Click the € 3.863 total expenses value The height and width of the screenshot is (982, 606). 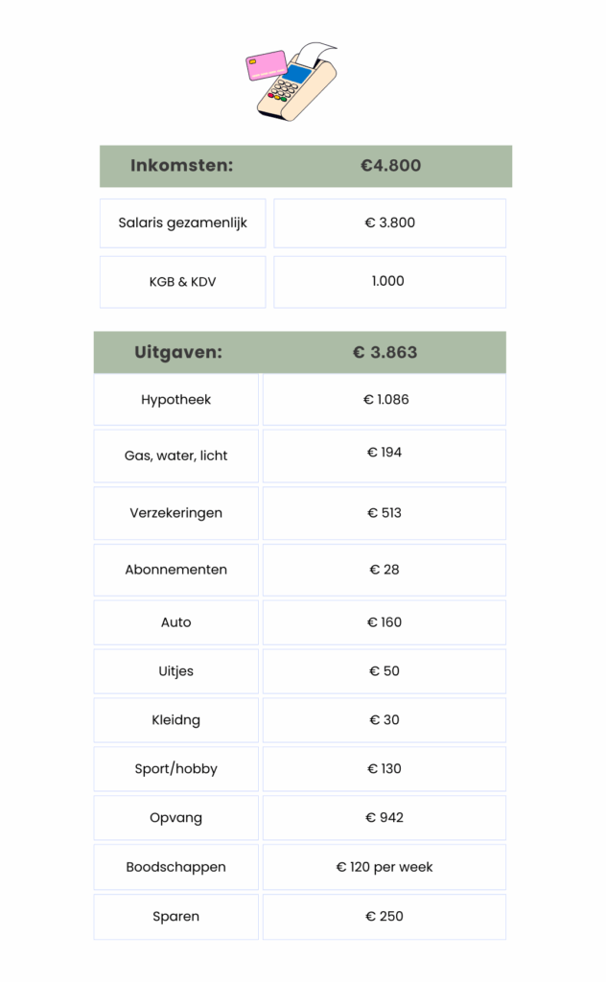(385, 352)
